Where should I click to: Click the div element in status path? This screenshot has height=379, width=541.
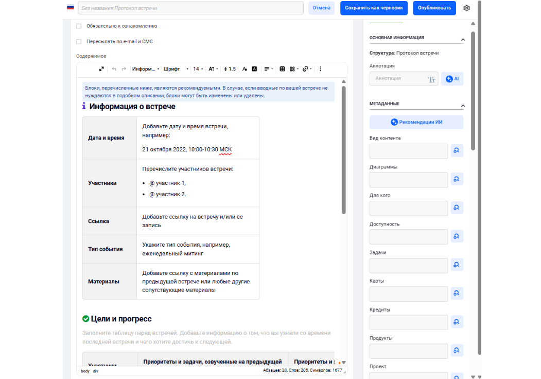click(x=96, y=371)
